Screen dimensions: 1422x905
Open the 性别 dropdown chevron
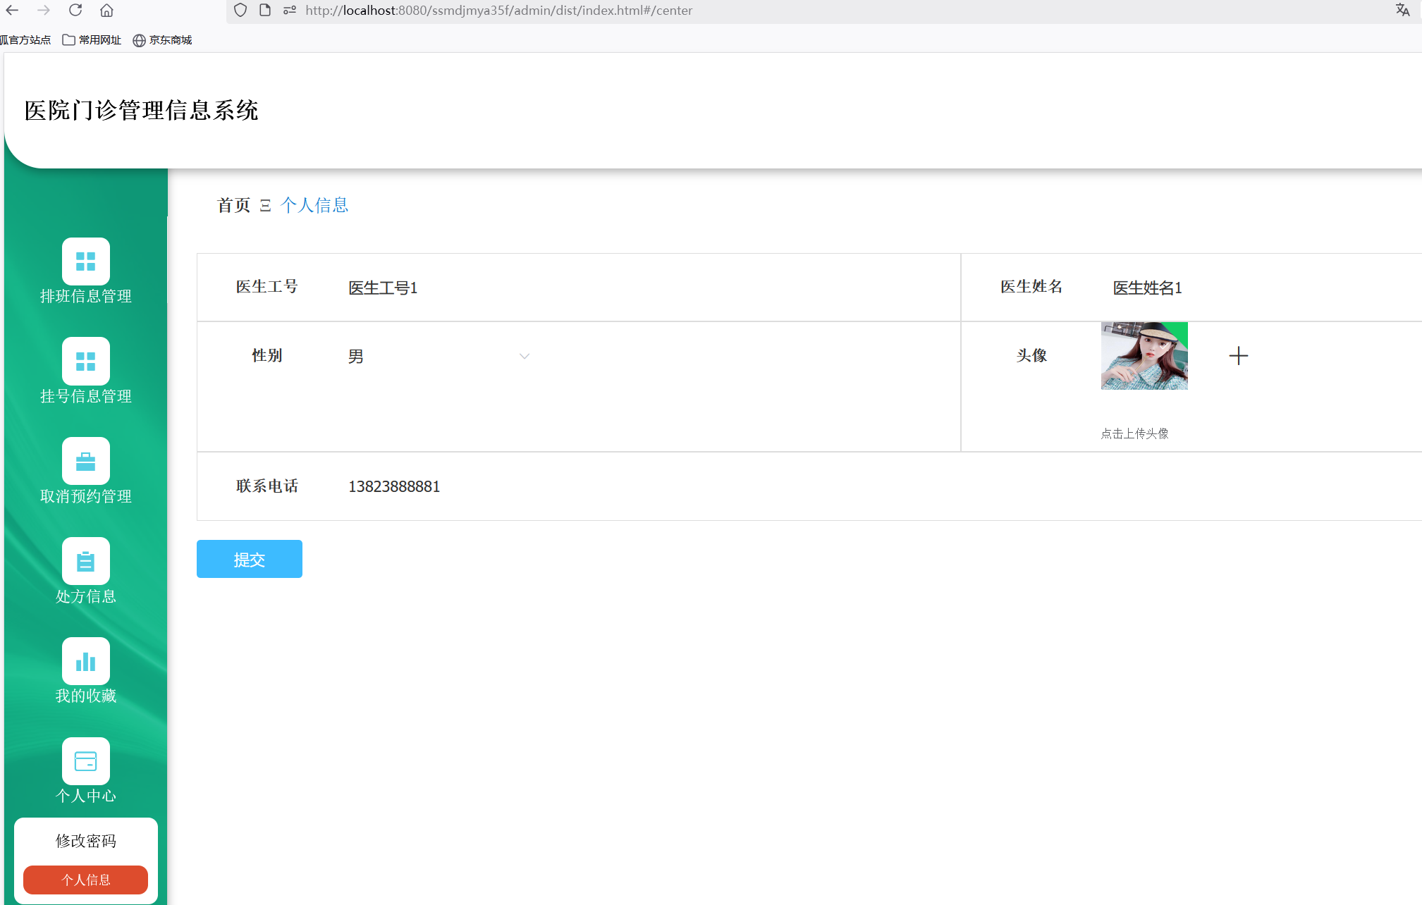point(524,357)
